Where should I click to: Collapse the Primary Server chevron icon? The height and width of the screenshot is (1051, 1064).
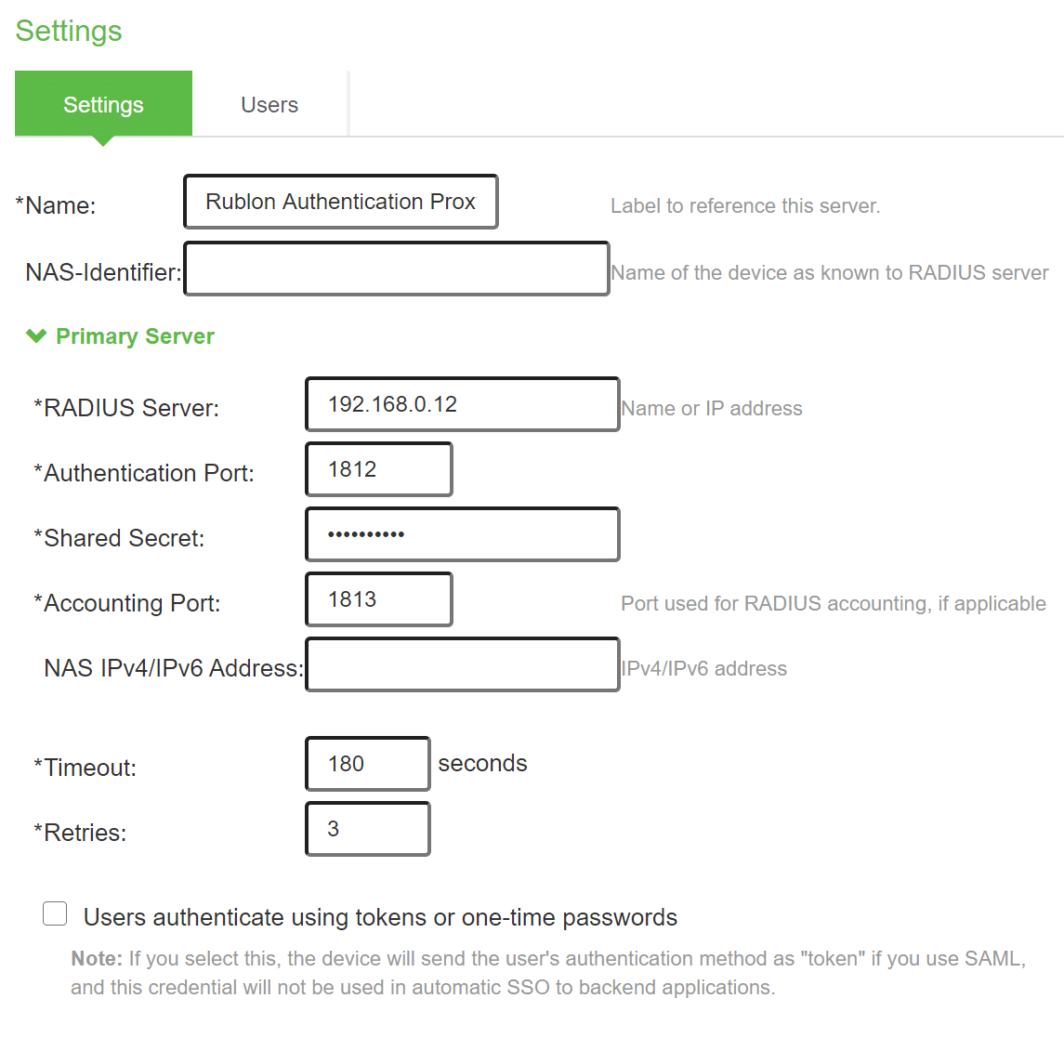pyautogui.click(x=36, y=336)
